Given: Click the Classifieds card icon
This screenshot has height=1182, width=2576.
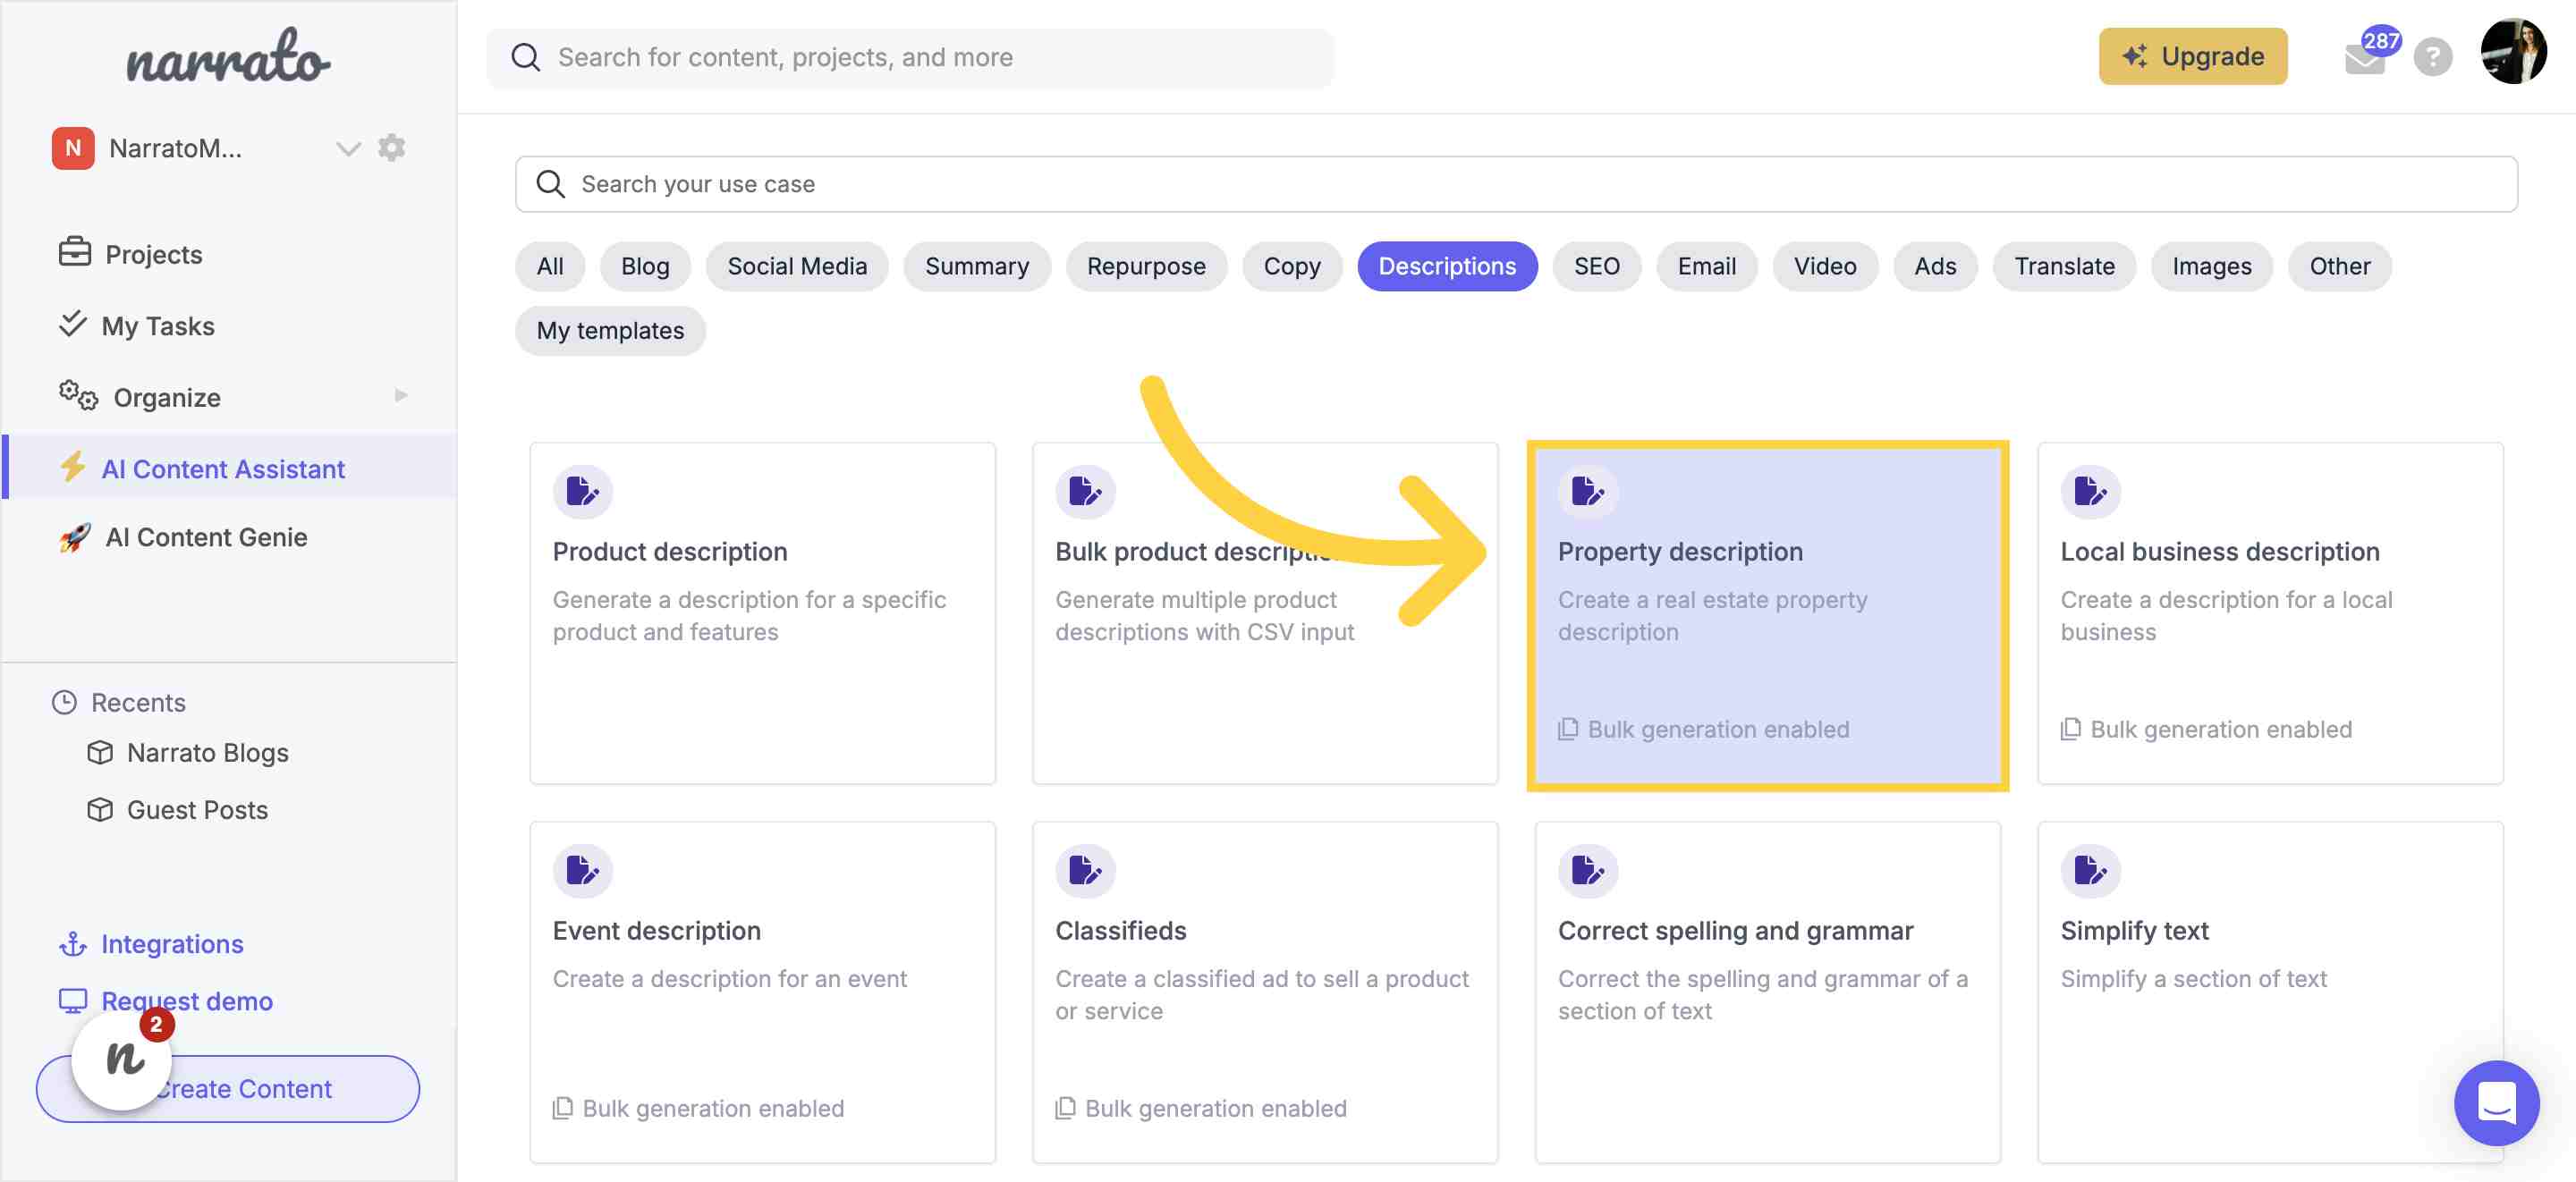Looking at the screenshot, I should click(x=1085, y=870).
